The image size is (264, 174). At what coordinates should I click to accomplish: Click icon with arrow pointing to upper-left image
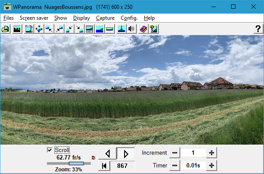[x=49, y=29]
